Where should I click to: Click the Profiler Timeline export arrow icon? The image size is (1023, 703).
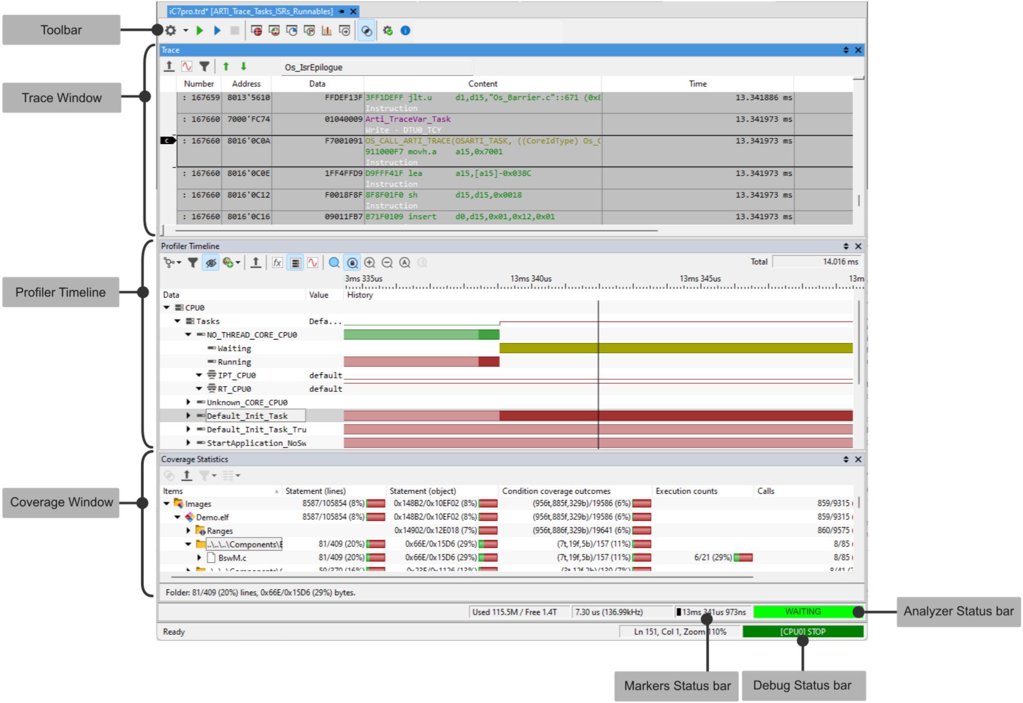coord(255,262)
